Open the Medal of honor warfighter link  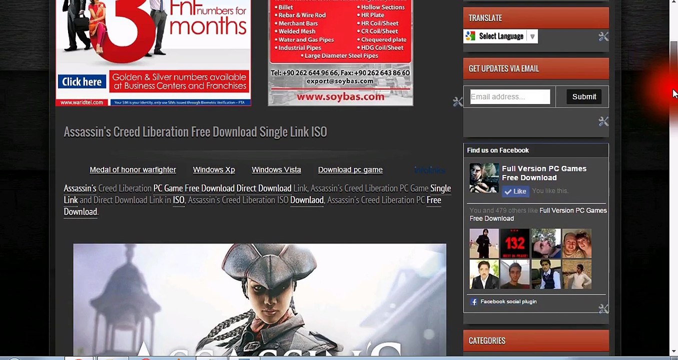pos(133,170)
